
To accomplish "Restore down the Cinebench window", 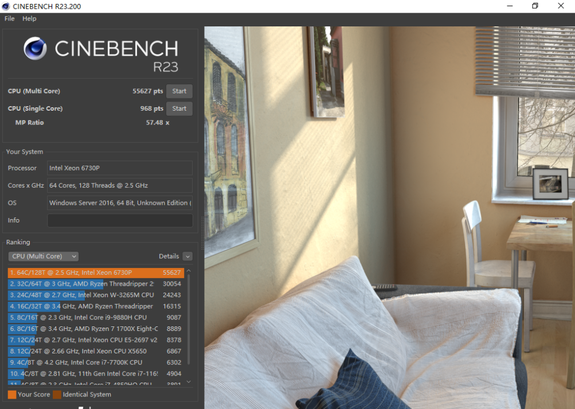I will [535, 6].
